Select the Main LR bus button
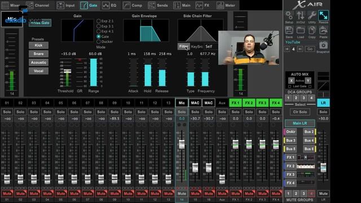 click(300, 123)
